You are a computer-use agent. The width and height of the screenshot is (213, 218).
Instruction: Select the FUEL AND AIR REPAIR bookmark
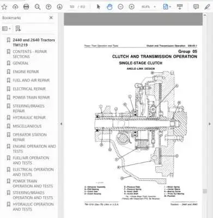pyautogui.click(x=31, y=80)
